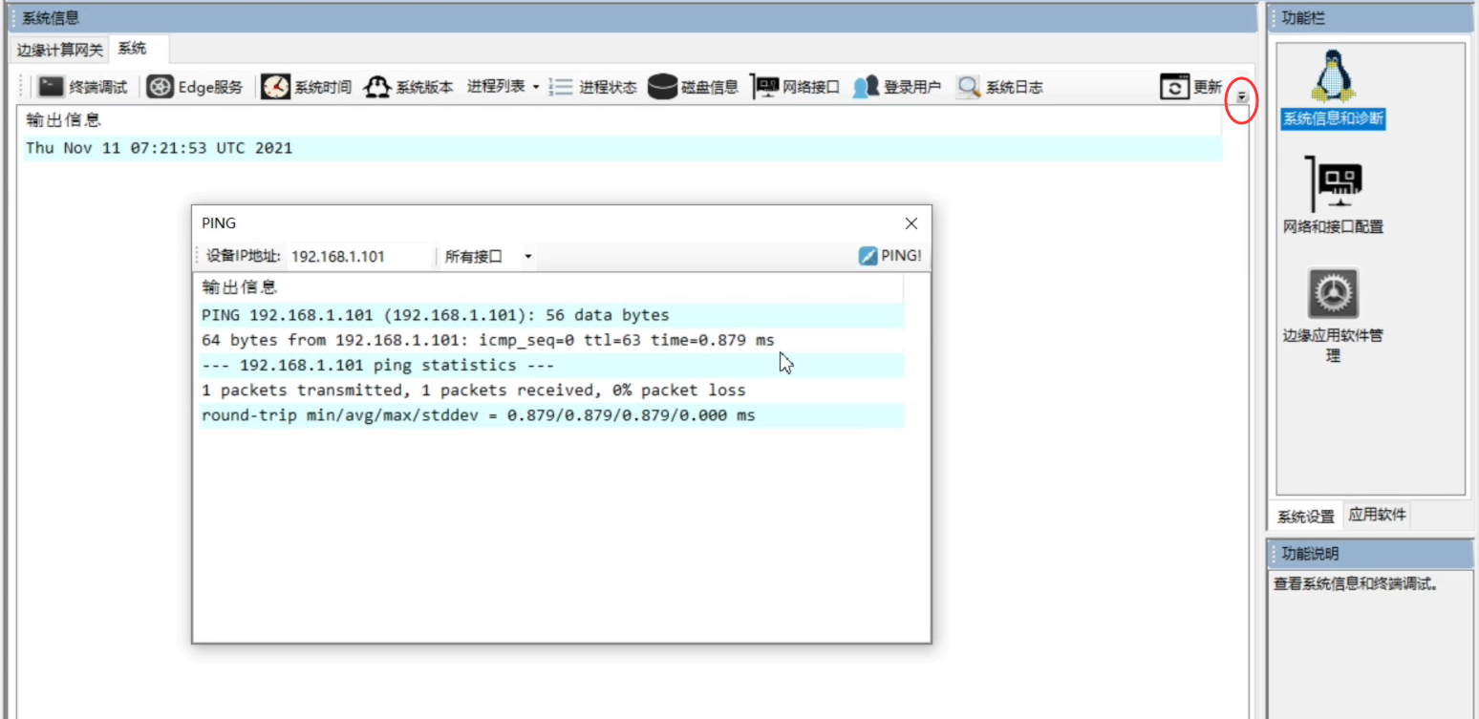The height and width of the screenshot is (719, 1479).
Task: List 登录用户 logged-in users
Action: 897,87
